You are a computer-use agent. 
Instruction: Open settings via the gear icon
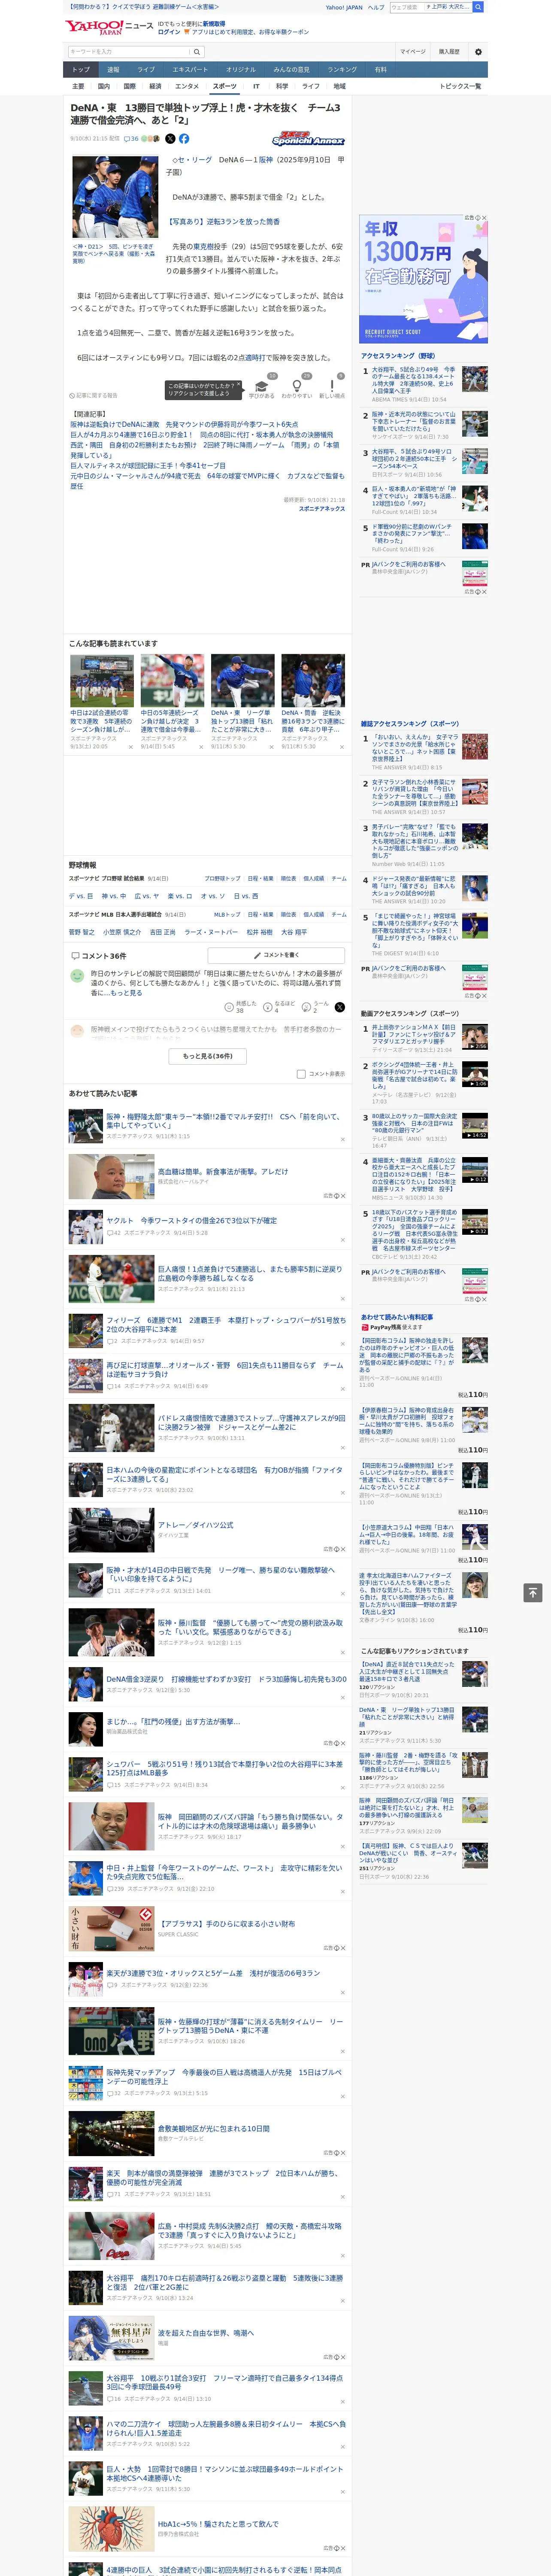pos(478,51)
